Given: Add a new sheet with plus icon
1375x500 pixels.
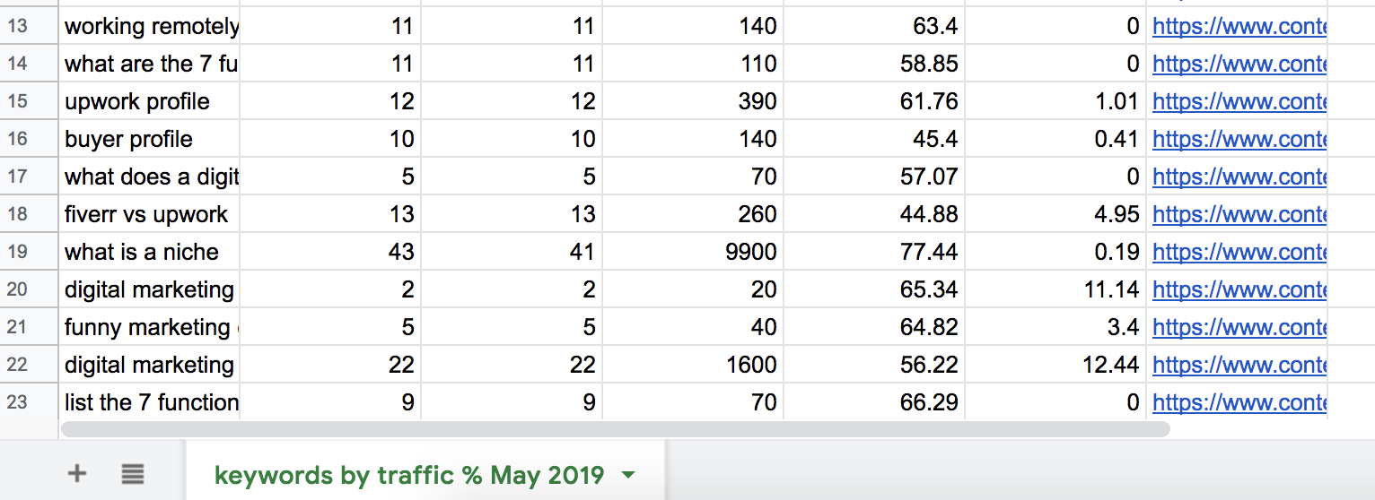Looking at the screenshot, I should point(77,473).
